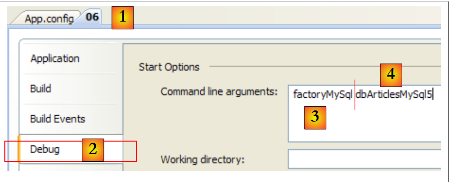
Task: Click empty space under the command line arguments text
Action: (382, 126)
